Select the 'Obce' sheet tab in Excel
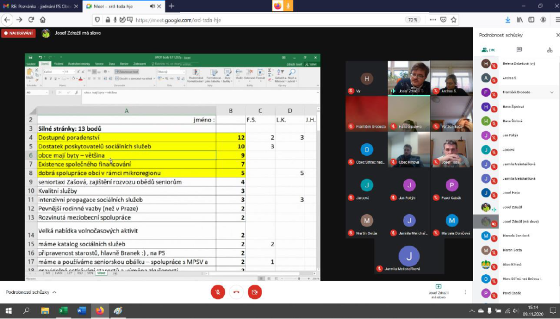Screen dimensions: 560x319 (101, 273)
